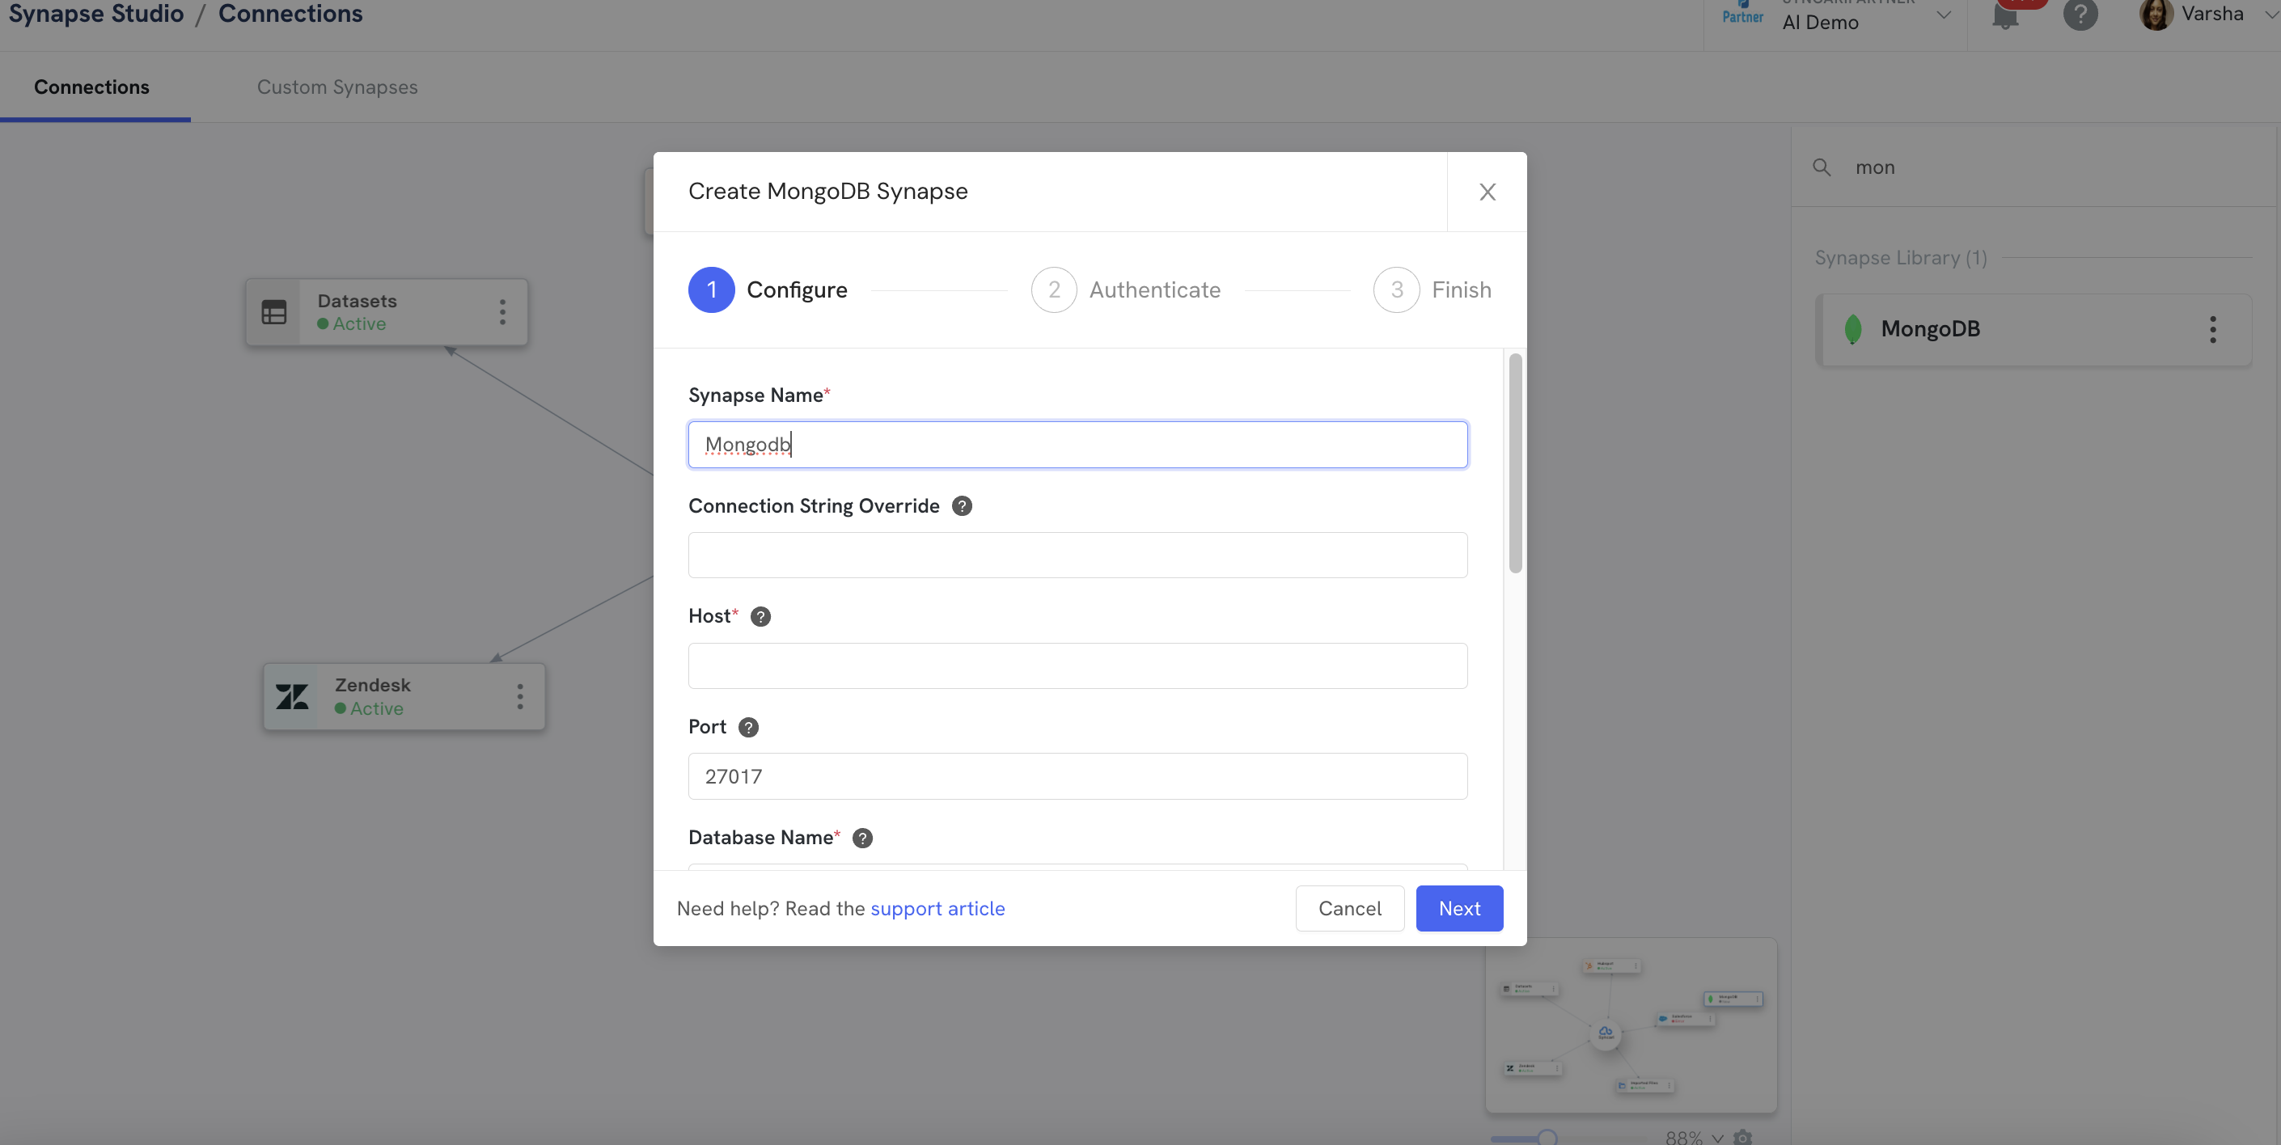The width and height of the screenshot is (2281, 1145).
Task: Click the Connections breadcrumb title
Action: (290, 13)
